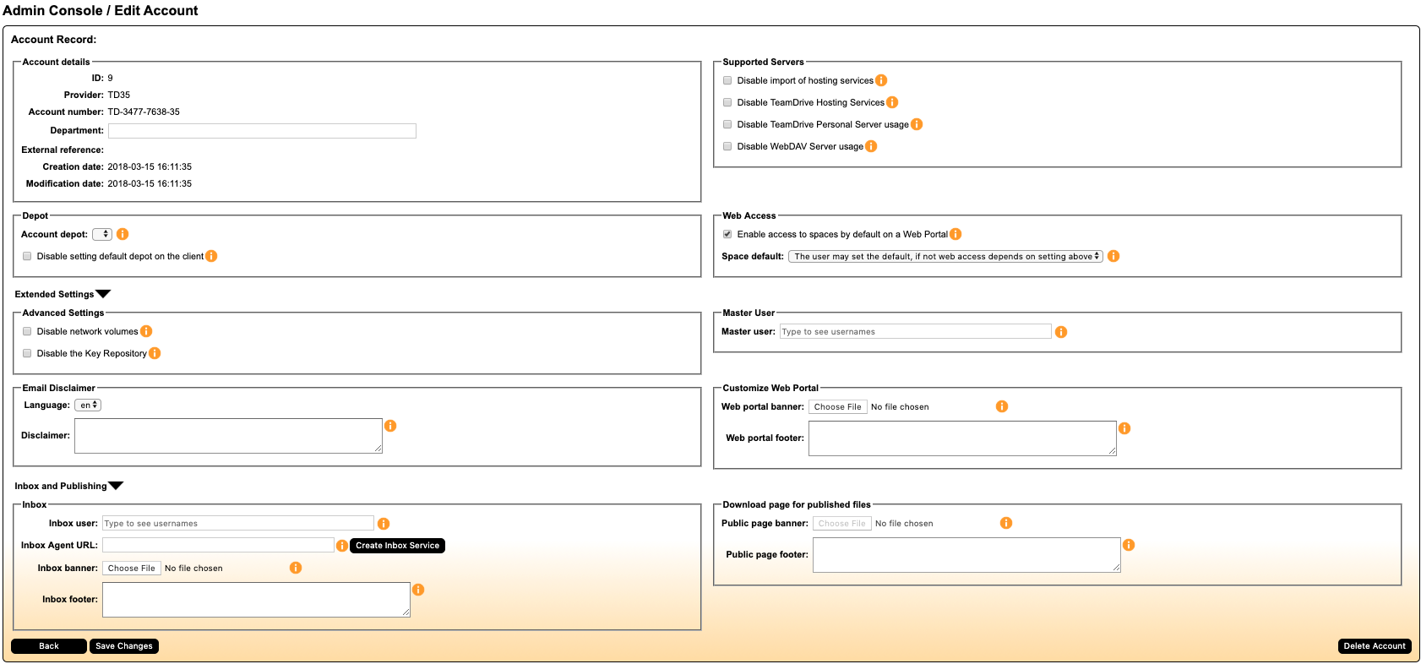Collapse the Extended Settings section

pos(103,294)
